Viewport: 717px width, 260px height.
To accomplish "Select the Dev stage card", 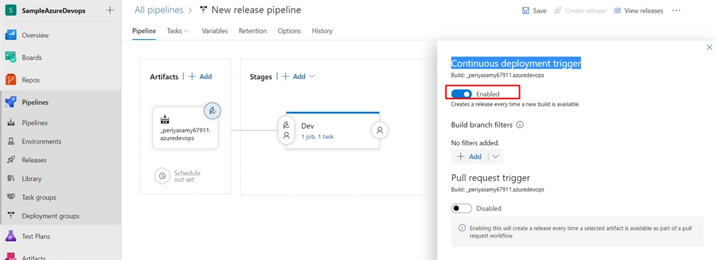I will coord(333,131).
